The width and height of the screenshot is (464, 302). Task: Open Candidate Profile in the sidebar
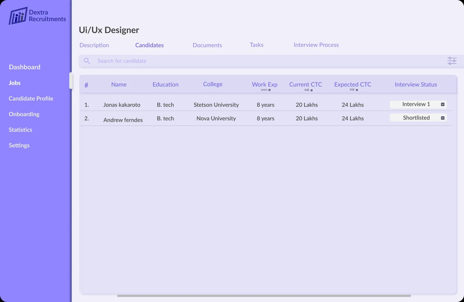pyautogui.click(x=31, y=99)
